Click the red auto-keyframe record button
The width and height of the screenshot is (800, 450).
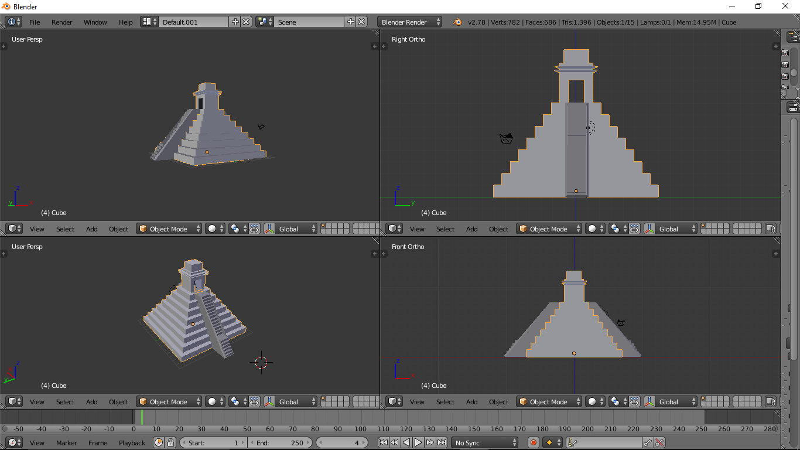(x=533, y=443)
